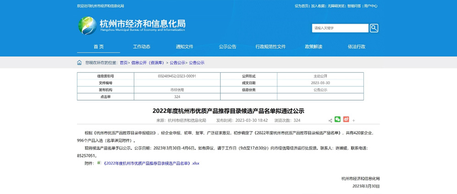Click the generic share icon
The image size is (457, 194).
pyautogui.click(x=330, y=121)
